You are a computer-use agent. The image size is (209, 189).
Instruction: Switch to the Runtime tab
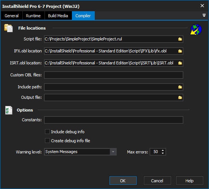[33, 16]
